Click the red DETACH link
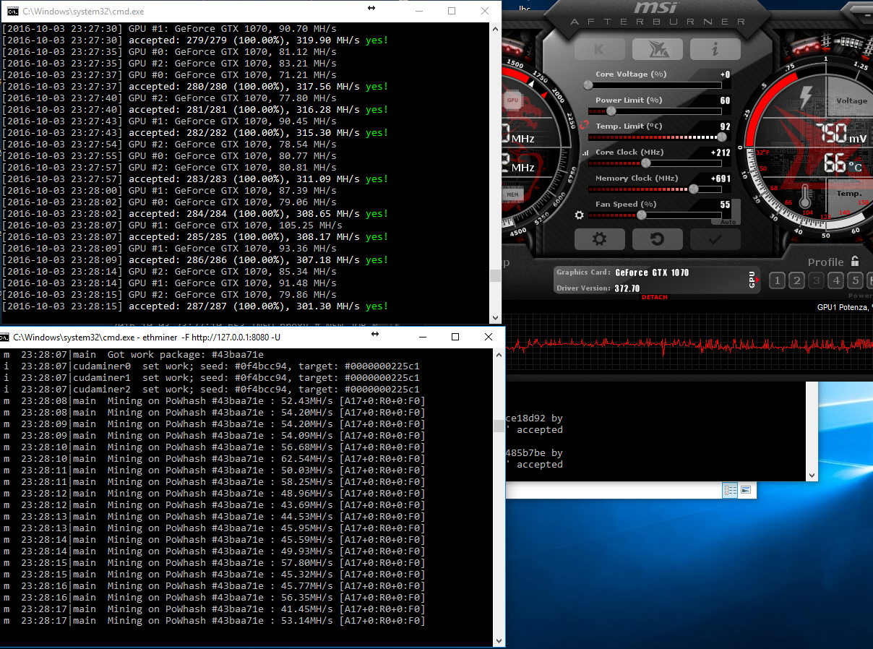 (655, 297)
